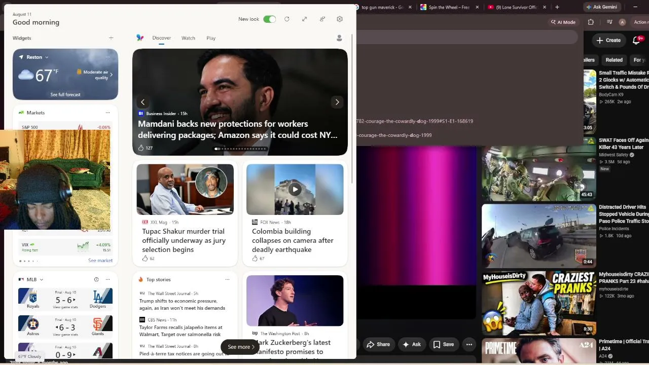Play the Colombia building collapse video

click(x=295, y=190)
